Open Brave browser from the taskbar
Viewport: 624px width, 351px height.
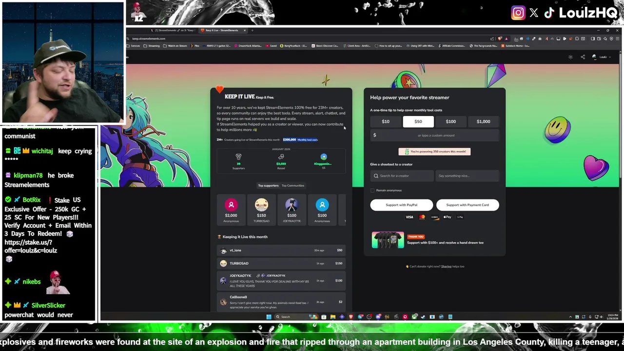pos(351,317)
